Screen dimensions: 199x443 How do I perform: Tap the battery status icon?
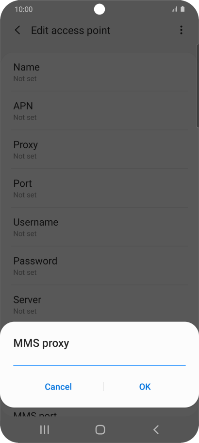coord(182,9)
